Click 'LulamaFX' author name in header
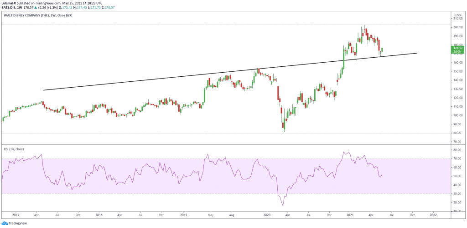 [x=9, y=3]
